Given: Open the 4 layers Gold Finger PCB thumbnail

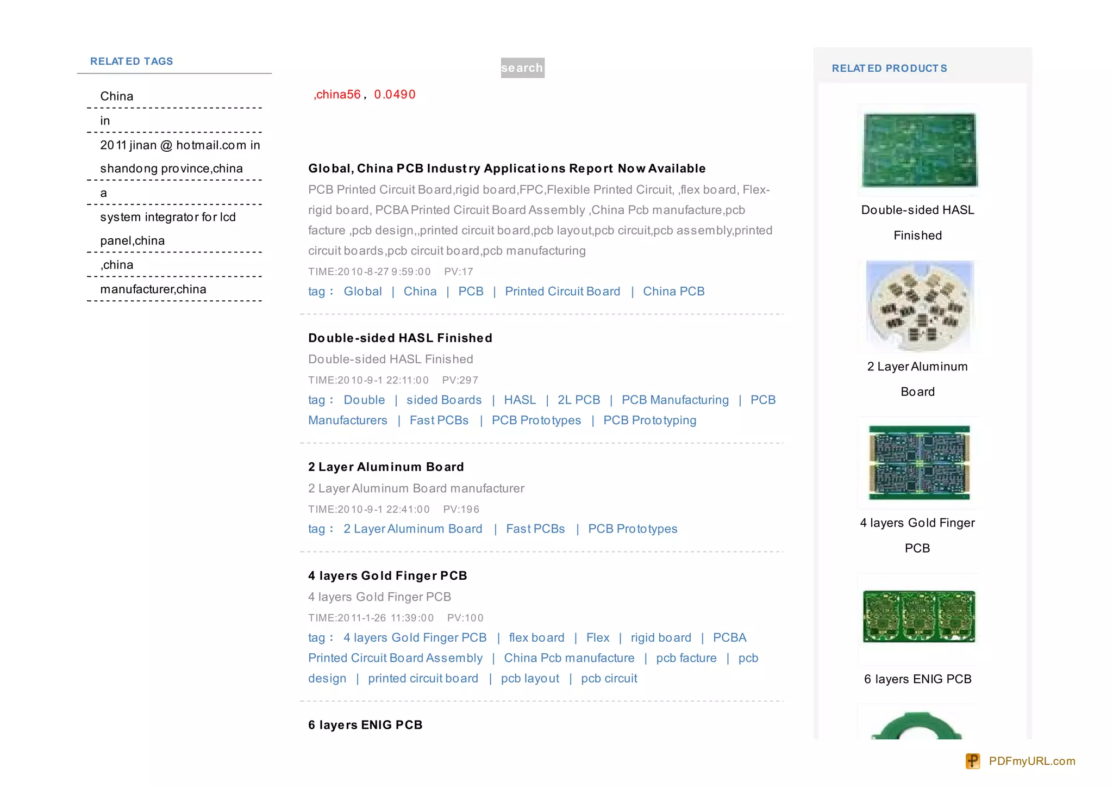Looking at the screenshot, I should pyautogui.click(x=919, y=463).
